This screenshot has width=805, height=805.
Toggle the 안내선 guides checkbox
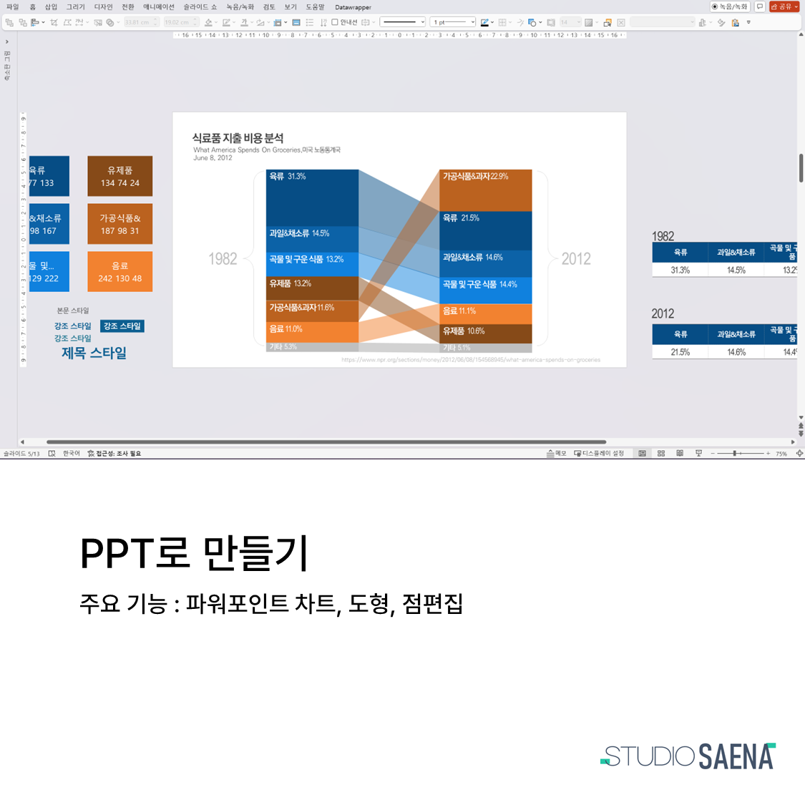(335, 22)
